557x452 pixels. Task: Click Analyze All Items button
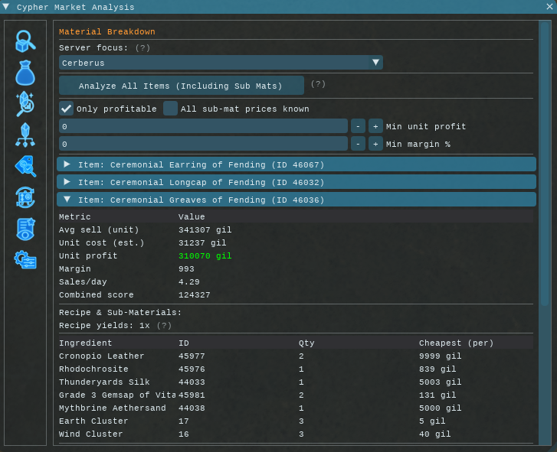click(x=181, y=86)
